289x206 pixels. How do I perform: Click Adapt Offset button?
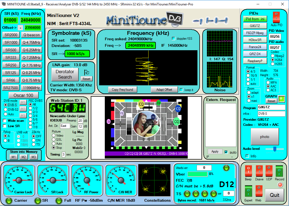point(164,90)
